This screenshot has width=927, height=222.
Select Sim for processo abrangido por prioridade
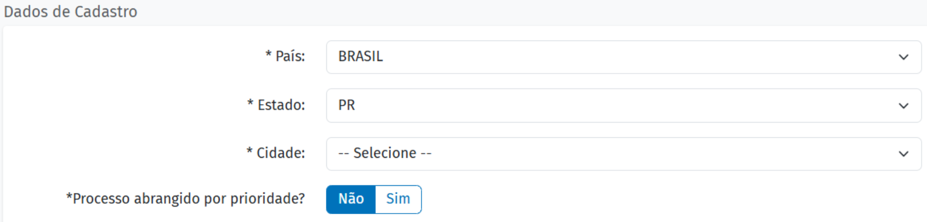click(398, 199)
